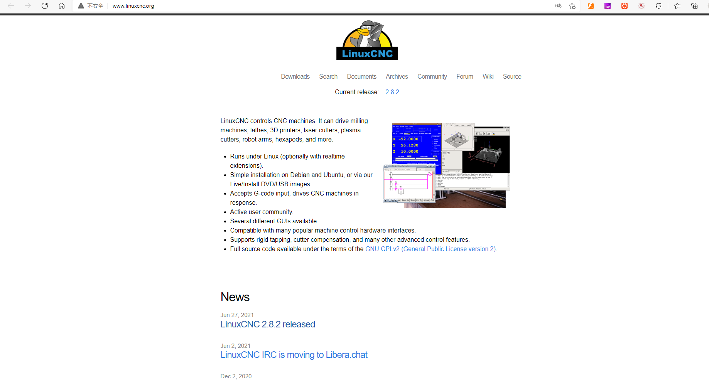Click the 'Dec 2, 2020' date
Viewport: 709px width, 381px height.
tap(236, 376)
